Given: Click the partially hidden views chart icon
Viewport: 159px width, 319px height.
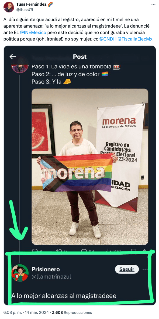Looking at the screenshot, I should point(108,251).
